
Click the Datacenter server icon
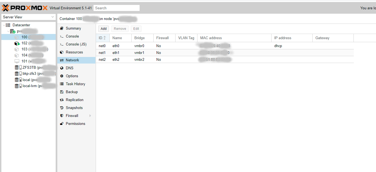[x=8, y=25]
